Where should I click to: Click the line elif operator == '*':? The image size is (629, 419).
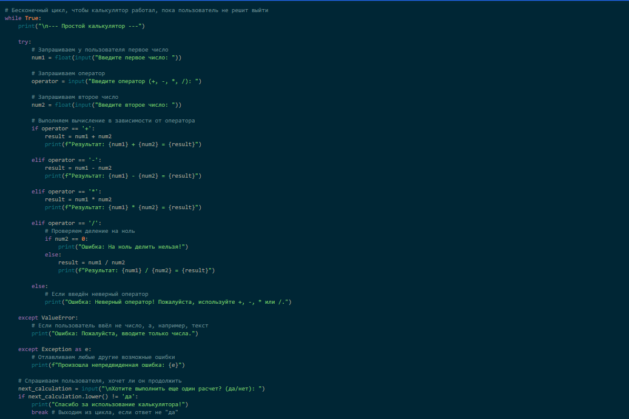tap(66, 192)
